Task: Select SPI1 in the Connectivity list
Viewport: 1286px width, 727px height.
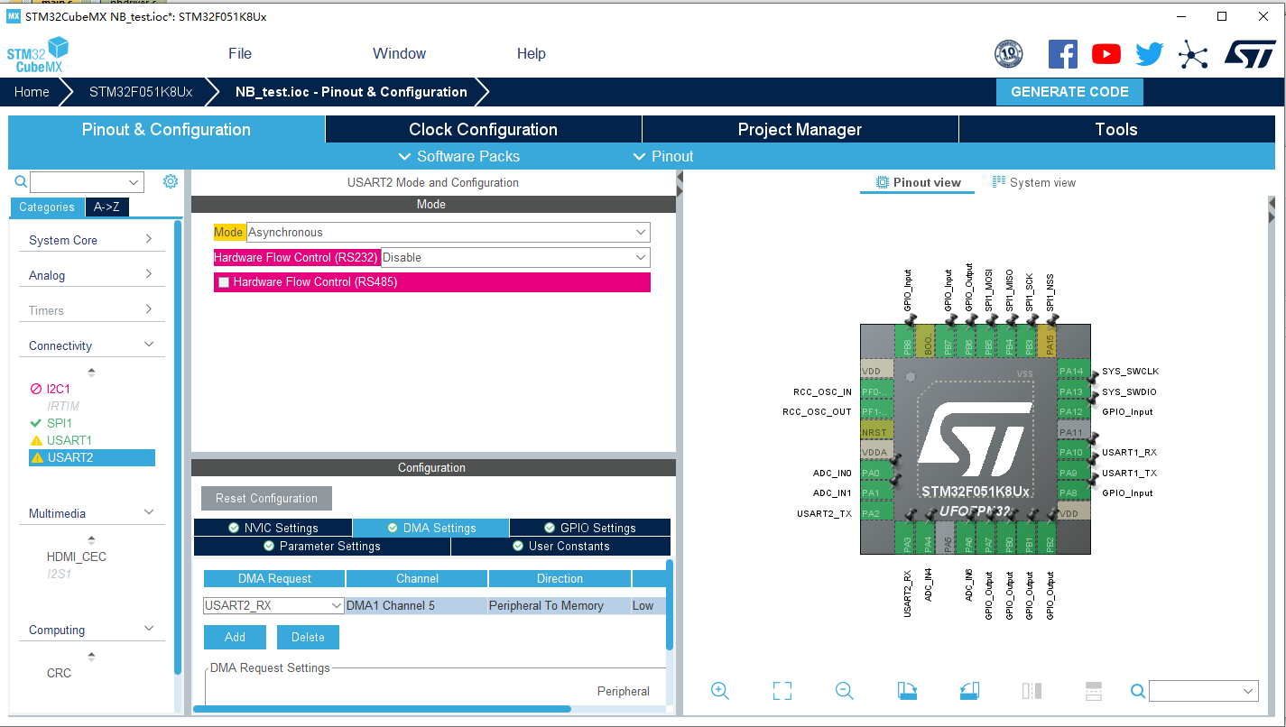Action: coord(60,423)
